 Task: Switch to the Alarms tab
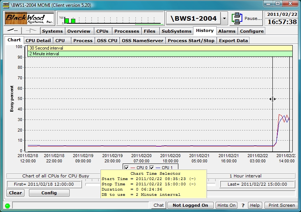click(x=227, y=31)
